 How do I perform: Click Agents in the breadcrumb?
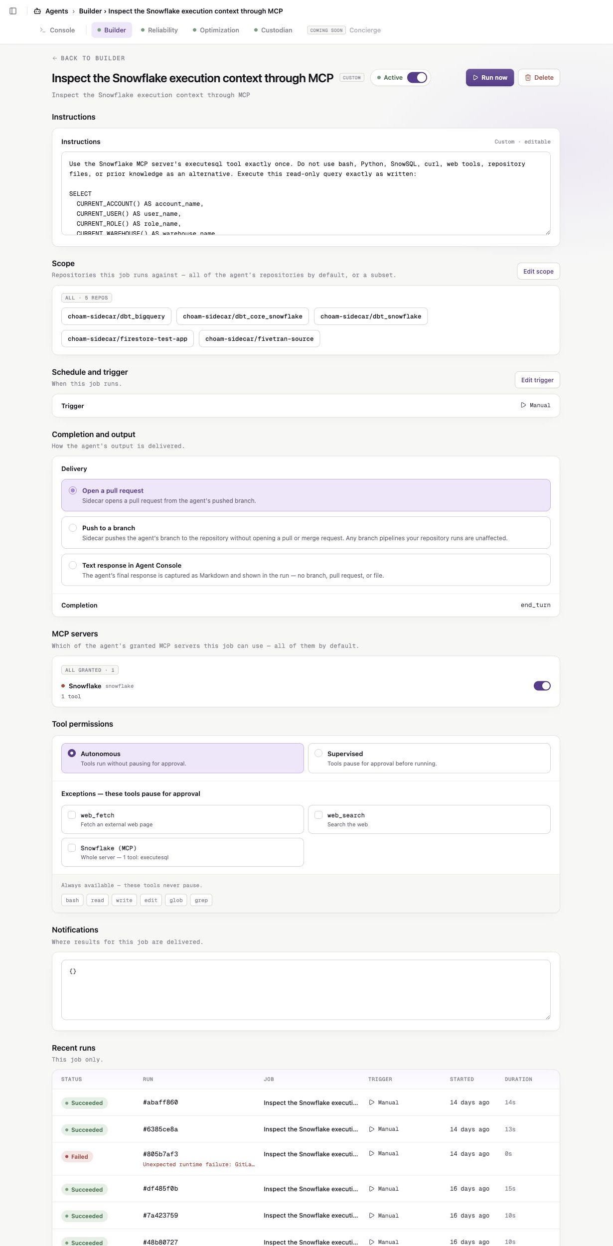[x=57, y=11]
